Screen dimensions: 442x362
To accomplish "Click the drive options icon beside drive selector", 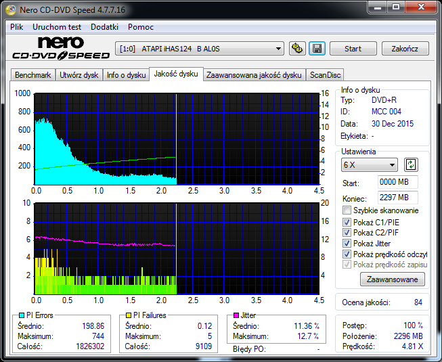I will point(297,49).
